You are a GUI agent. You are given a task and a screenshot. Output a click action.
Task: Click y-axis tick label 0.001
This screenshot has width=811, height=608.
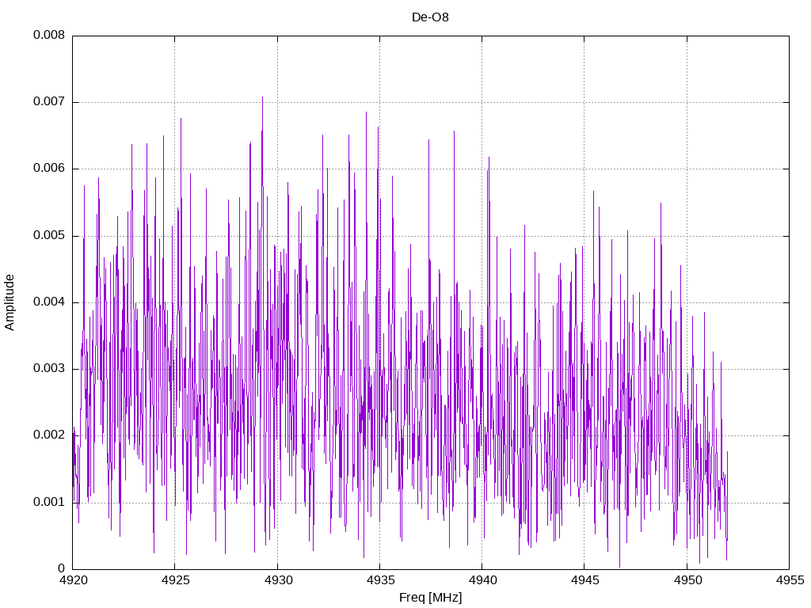[x=49, y=503]
